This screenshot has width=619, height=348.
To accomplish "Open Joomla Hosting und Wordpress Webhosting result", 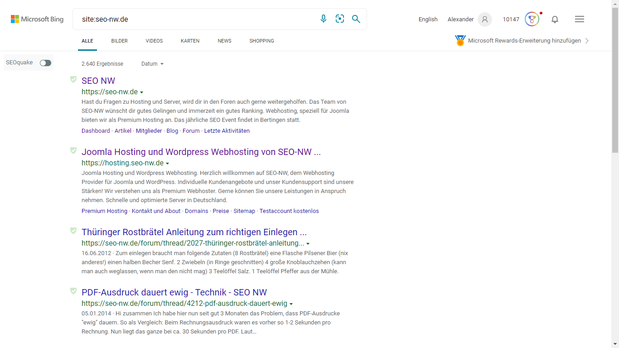I will [x=201, y=152].
